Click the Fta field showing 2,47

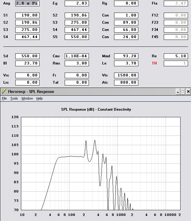click(x=176, y=3)
